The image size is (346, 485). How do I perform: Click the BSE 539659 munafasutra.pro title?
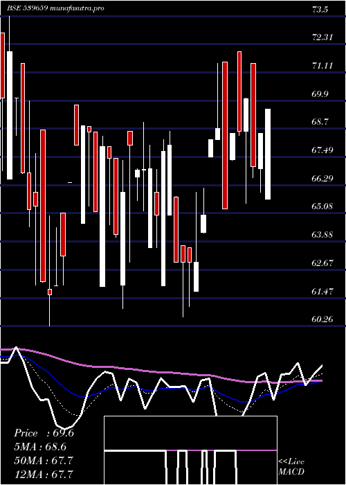click(x=55, y=8)
